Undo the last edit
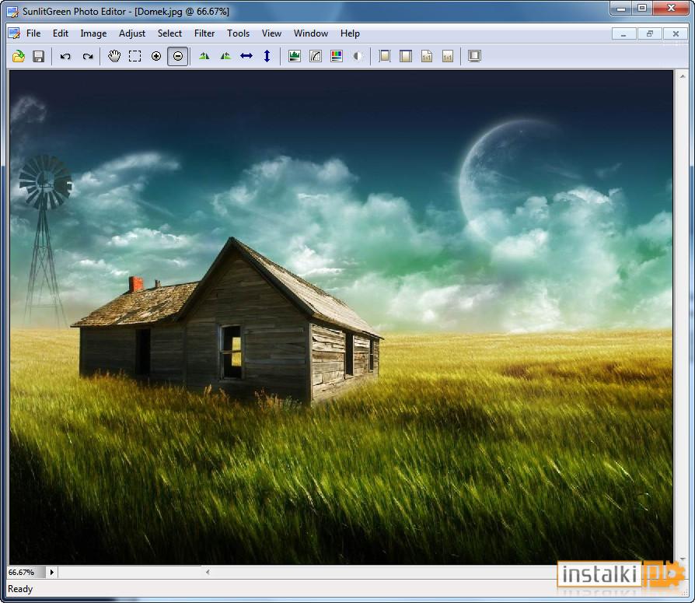This screenshot has width=695, height=603. [65, 56]
